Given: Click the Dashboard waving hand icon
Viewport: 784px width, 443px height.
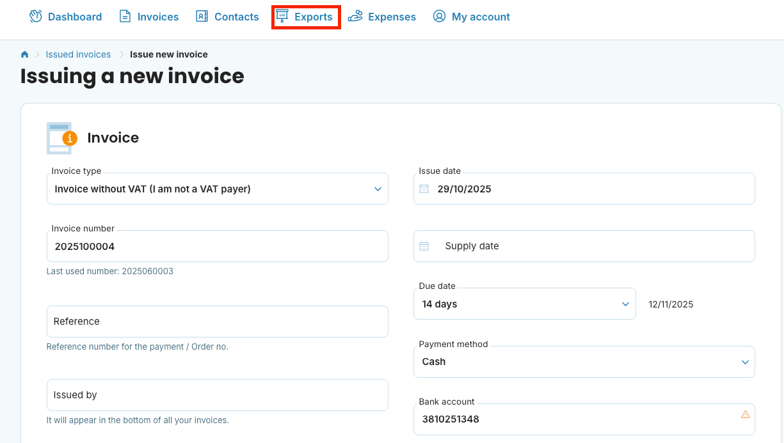Looking at the screenshot, I should [x=35, y=17].
